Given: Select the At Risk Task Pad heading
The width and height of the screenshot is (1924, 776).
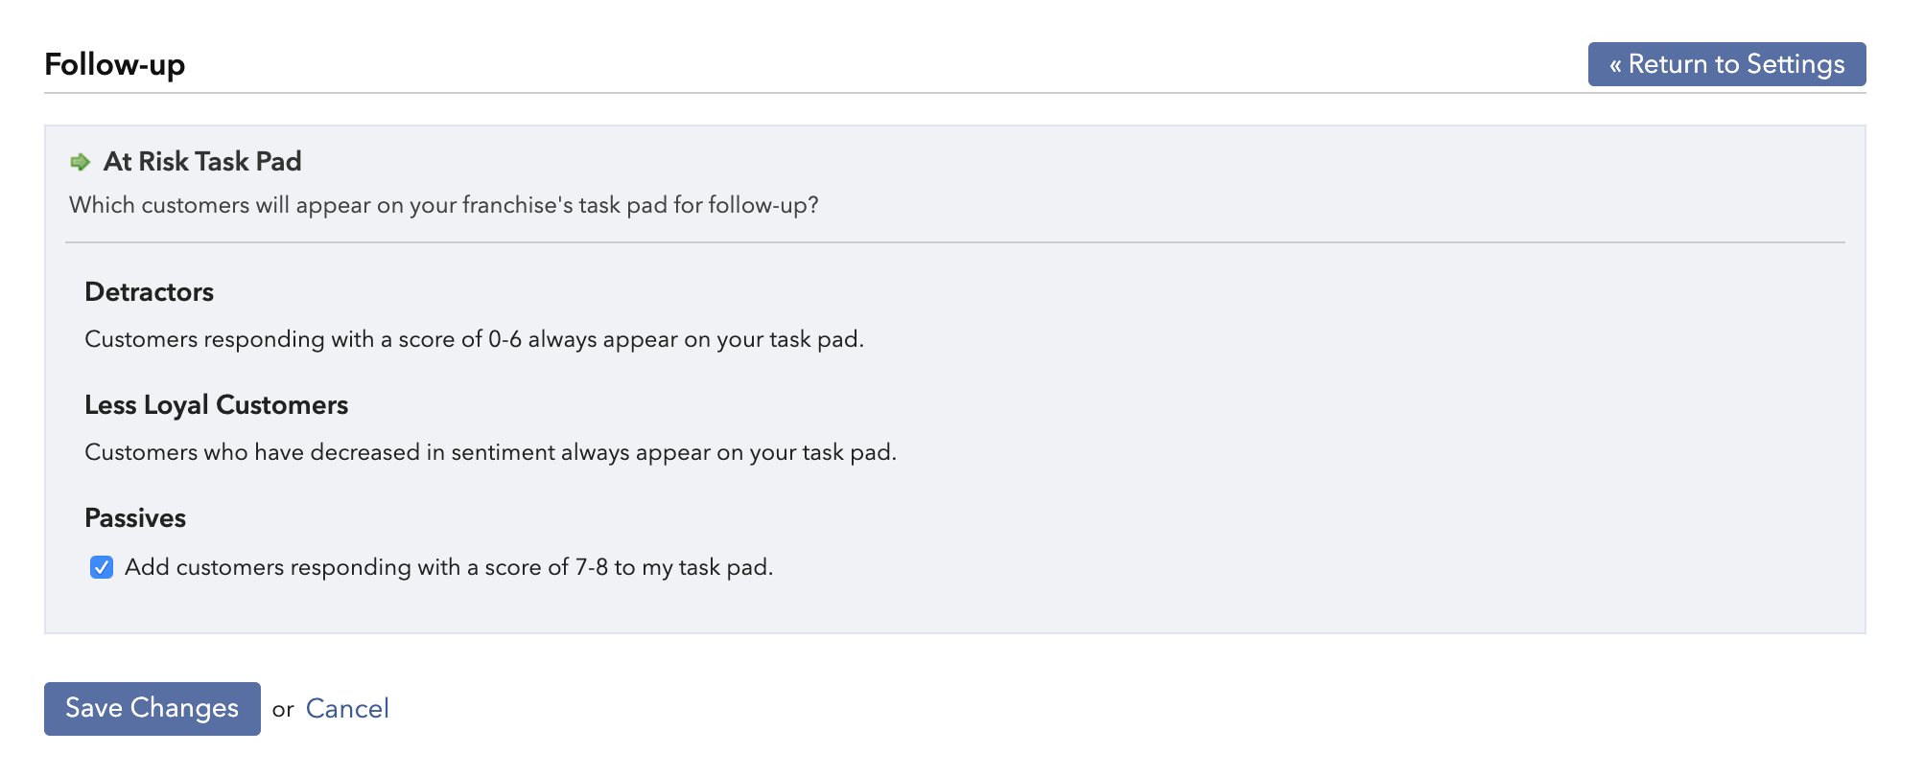Looking at the screenshot, I should (x=202, y=161).
